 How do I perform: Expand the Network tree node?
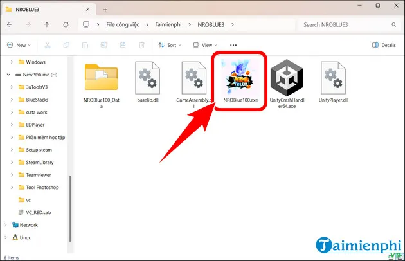click(6, 225)
